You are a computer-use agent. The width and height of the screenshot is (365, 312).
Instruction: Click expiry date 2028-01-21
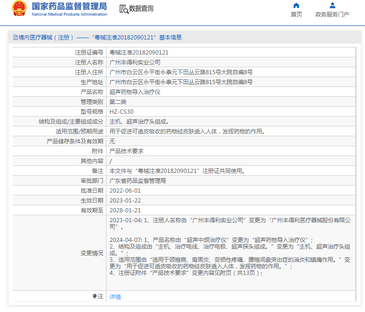click(x=125, y=211)
